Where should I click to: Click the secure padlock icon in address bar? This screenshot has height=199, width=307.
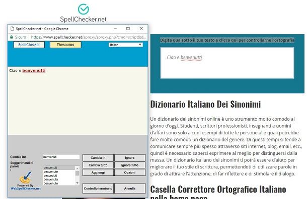tap(12, 37)
